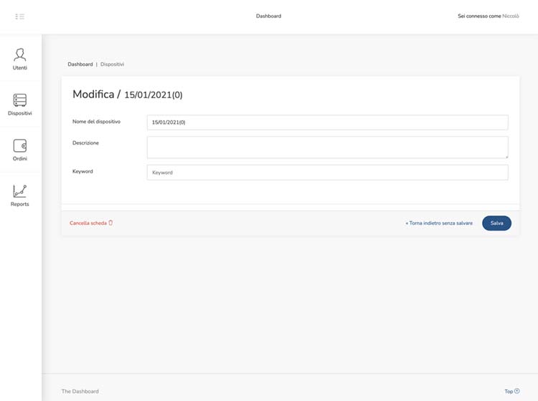The height and width of the screenshot is (401, 538).
Task: Open the Reports chart icon in sidebar
Action: coord(20,191)
